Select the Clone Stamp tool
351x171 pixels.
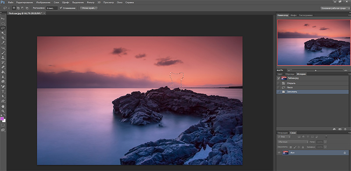click(3, 58)
